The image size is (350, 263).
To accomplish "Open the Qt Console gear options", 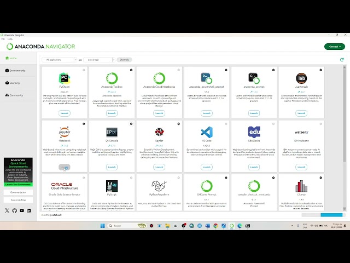I will (x=131, y=124).
